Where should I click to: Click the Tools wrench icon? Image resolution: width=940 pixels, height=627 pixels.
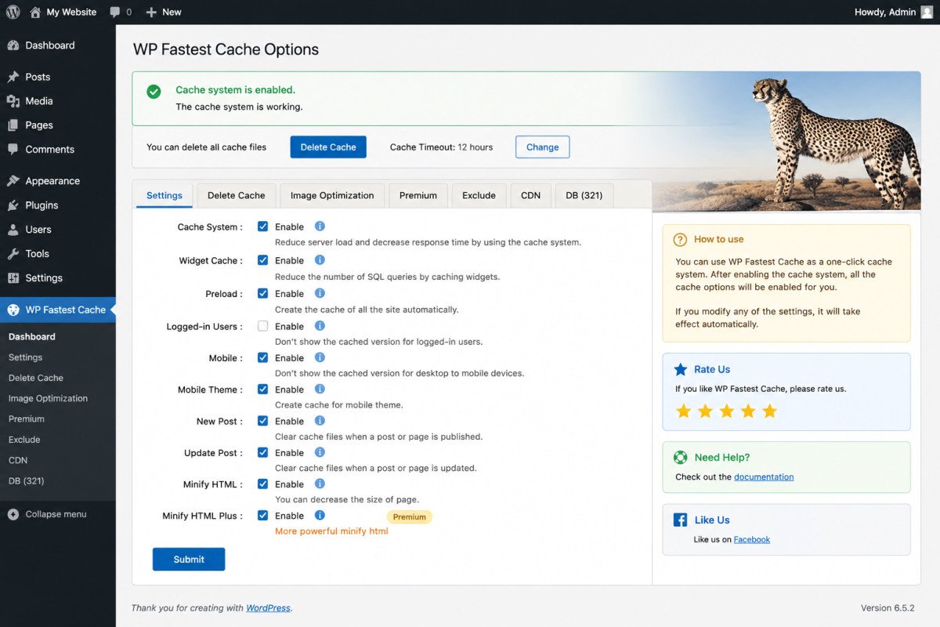tap(13, 254)
